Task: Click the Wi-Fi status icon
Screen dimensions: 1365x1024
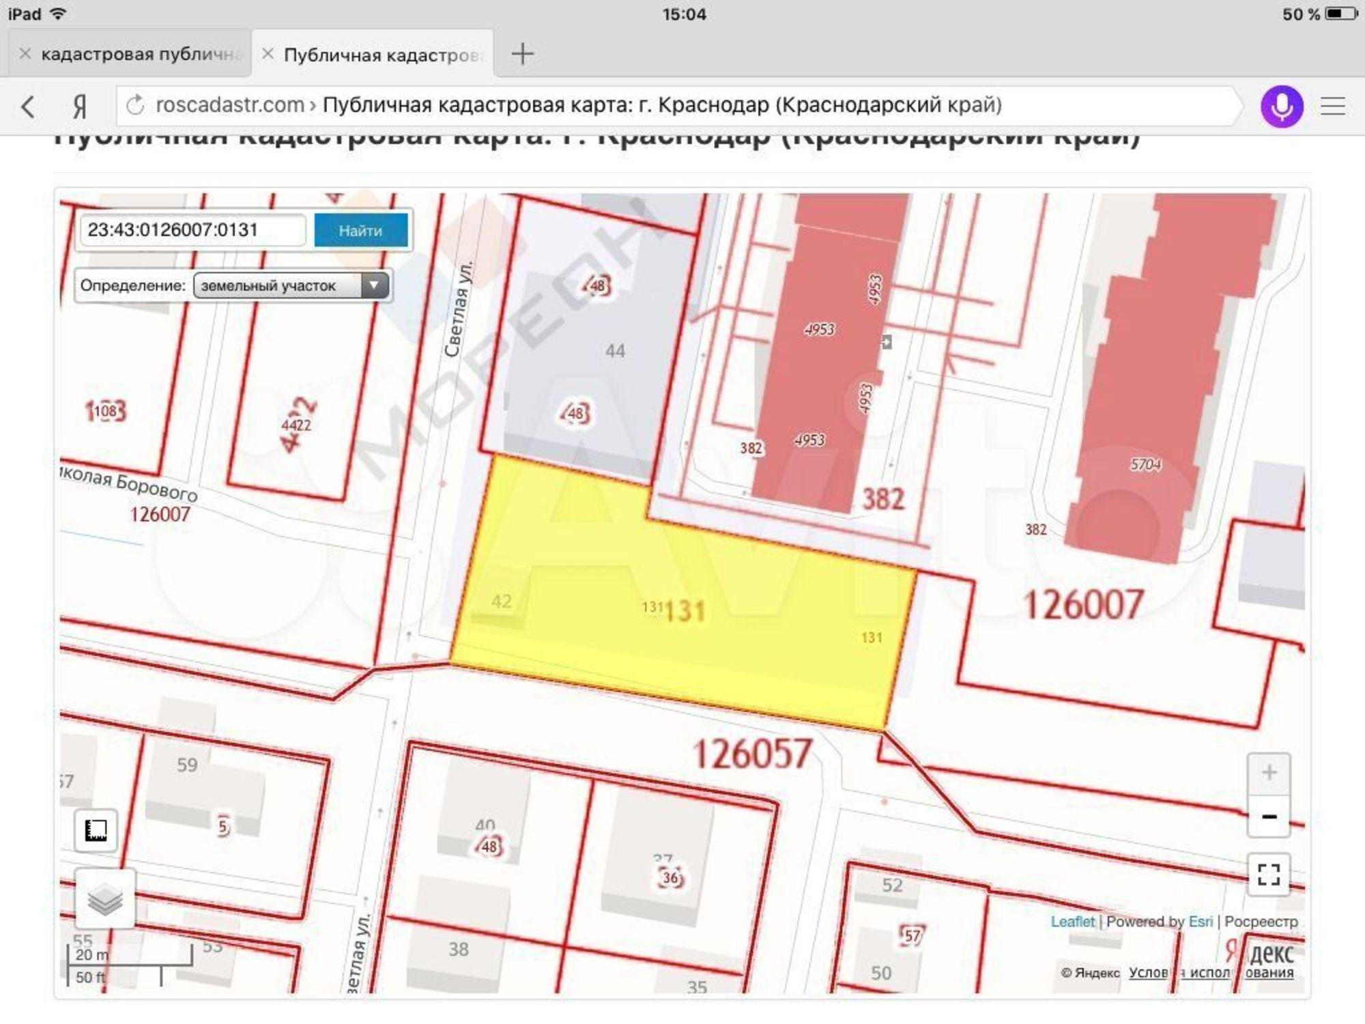Action: point(59,14)
